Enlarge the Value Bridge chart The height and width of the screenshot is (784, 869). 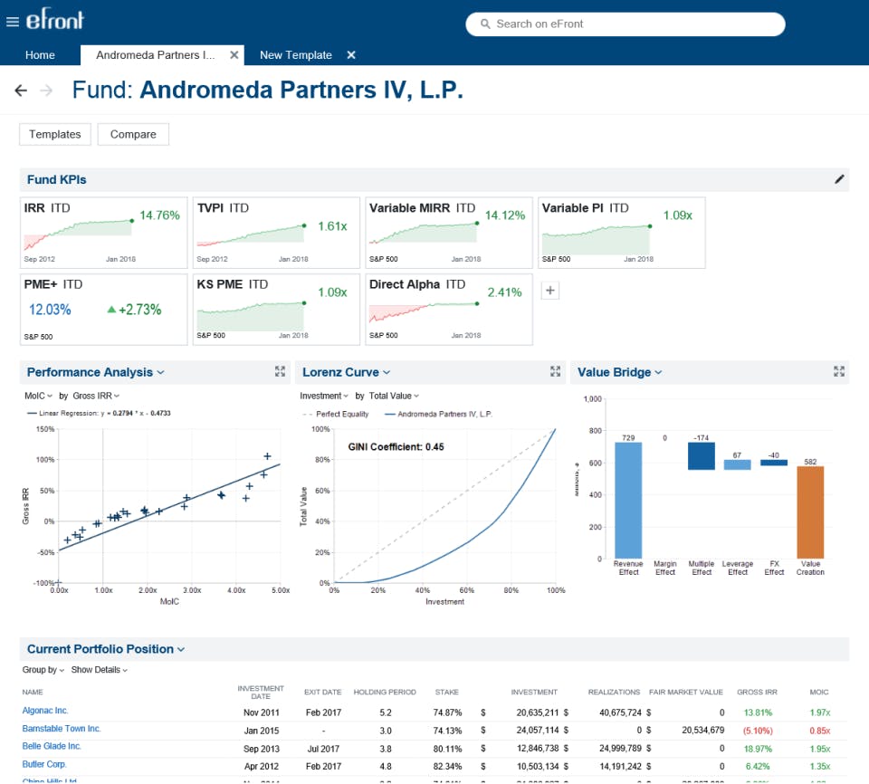point(838,371)
